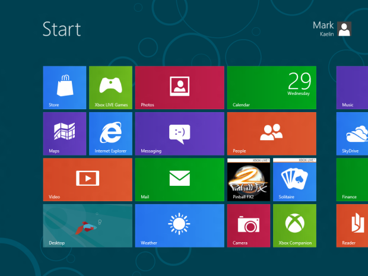
Task: Launch the Pinball FX2 game tile
Action: (x=249, y=179)
